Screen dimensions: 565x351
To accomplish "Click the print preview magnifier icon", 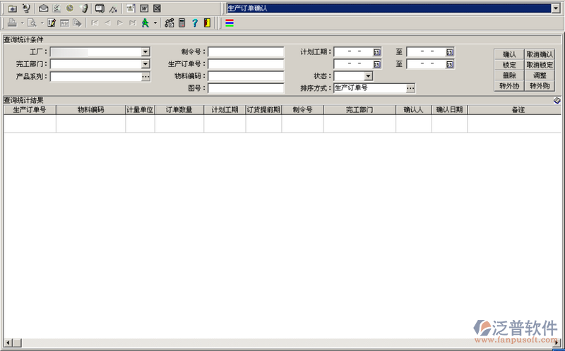I will coord(32,23).
